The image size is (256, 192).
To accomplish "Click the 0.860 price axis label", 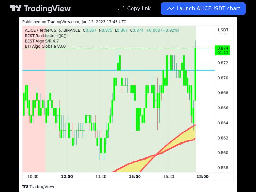I will (x=222, y=153).
